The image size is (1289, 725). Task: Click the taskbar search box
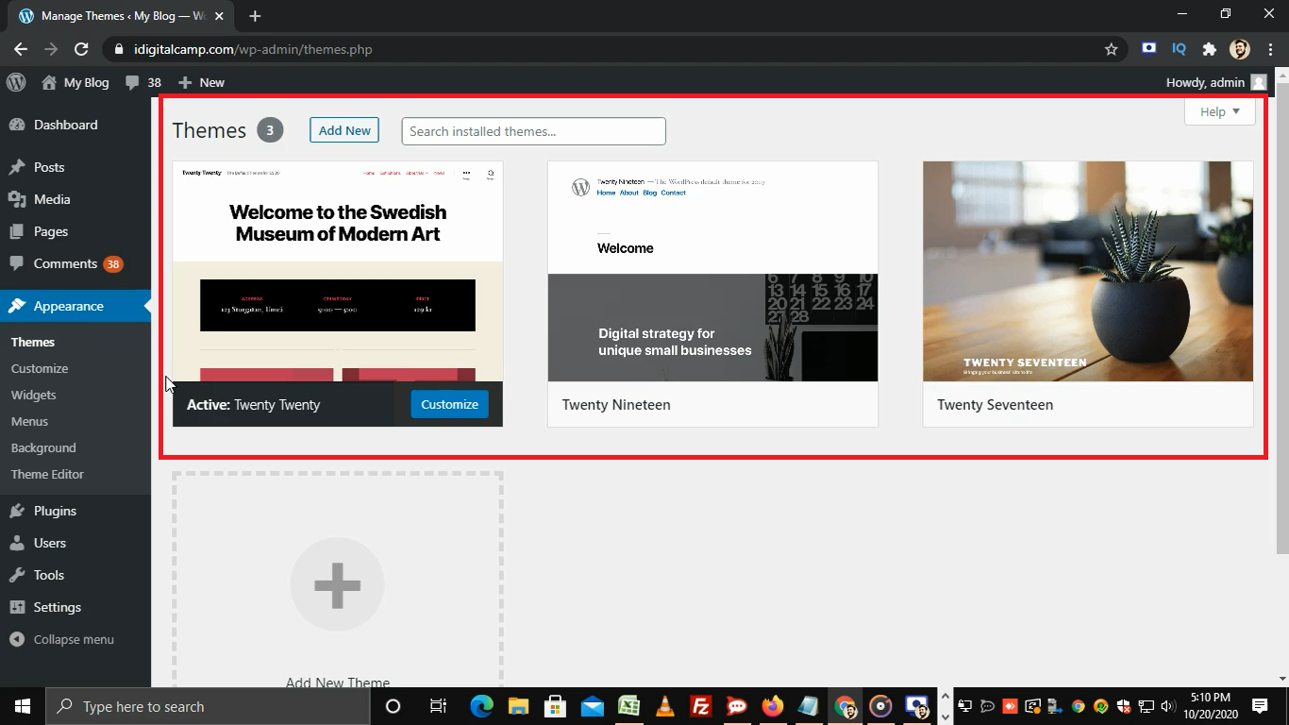point(207,706)
